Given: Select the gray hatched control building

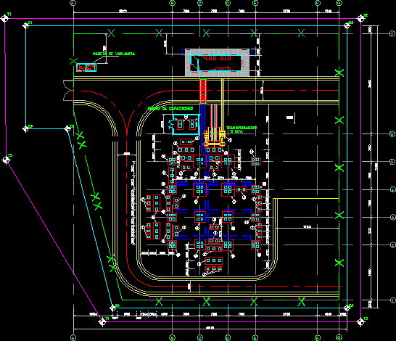Looking at the screenshot, I should 217,62.
